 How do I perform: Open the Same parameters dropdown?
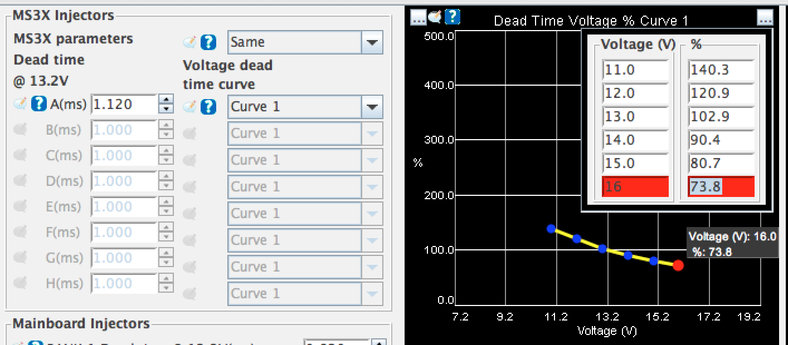(x=371, y=42)
